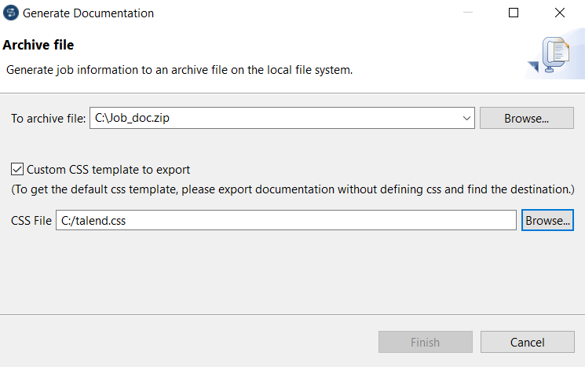Close the Generate Documentation dialog
The image size is (585, 367).
tap(560, 13)
